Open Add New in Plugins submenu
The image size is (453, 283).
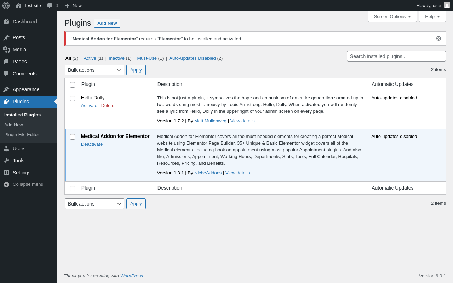click(x=13, y=125)
